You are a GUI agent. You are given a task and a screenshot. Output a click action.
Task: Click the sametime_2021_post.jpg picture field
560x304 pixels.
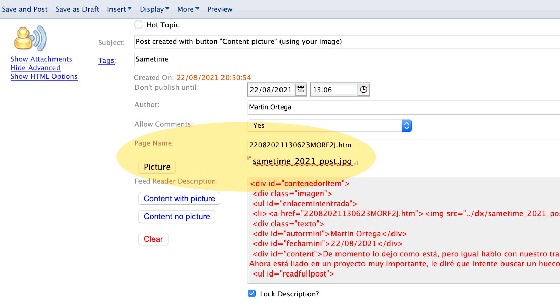[x=302, y=161]
